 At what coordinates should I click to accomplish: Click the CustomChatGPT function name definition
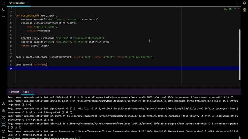[x=30, y=15]
